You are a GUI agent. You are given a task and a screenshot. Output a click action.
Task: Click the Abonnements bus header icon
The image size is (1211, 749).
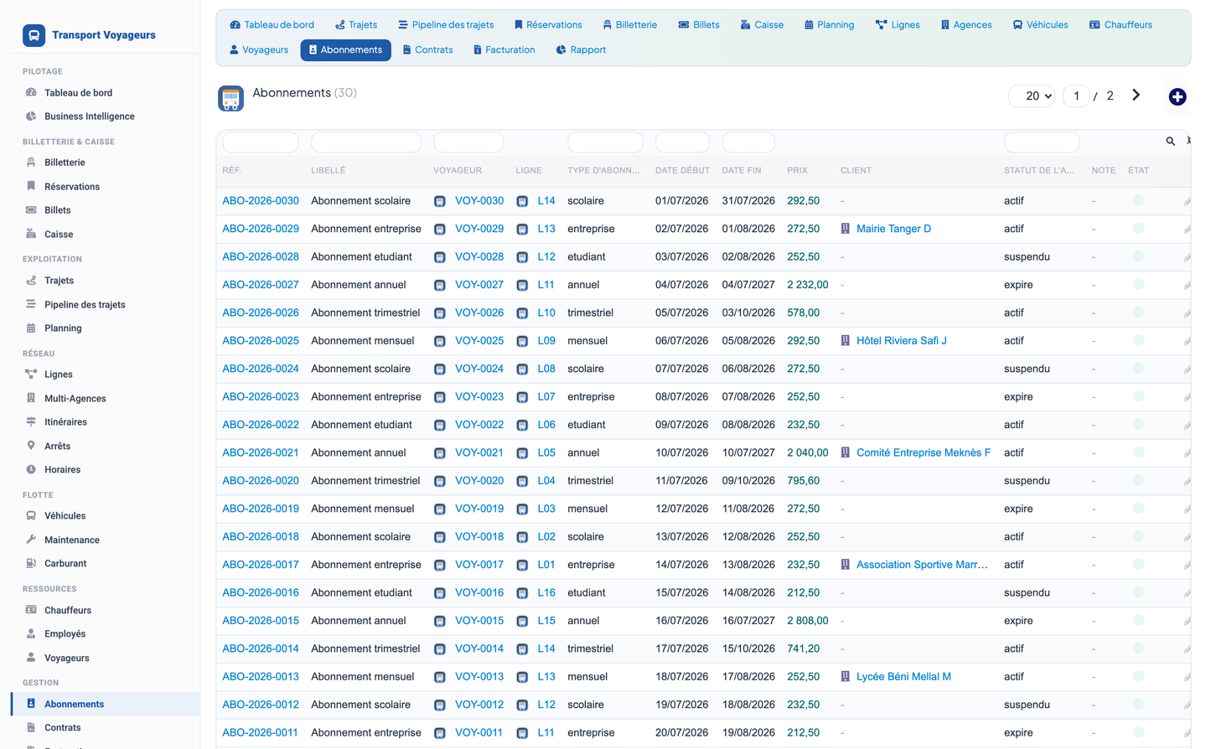coord(230,99)
